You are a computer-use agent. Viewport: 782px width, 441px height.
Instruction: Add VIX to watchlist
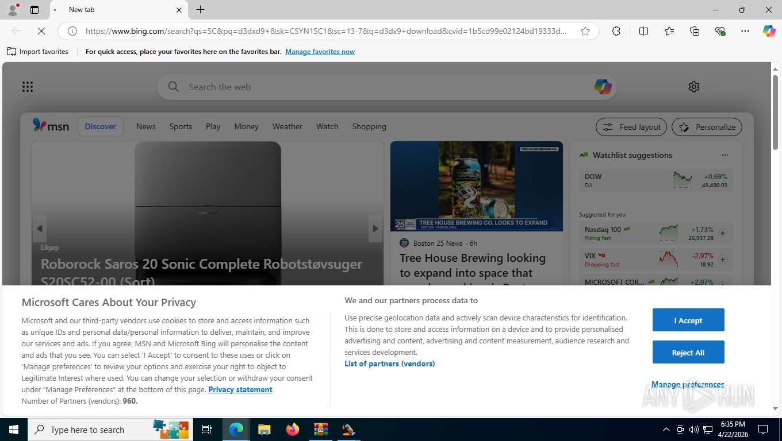[x=723, y=260]
